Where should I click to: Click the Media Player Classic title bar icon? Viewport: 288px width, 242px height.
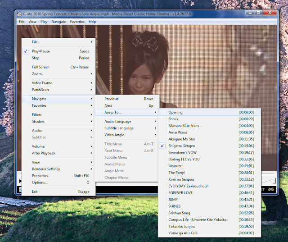pos(19,14)
